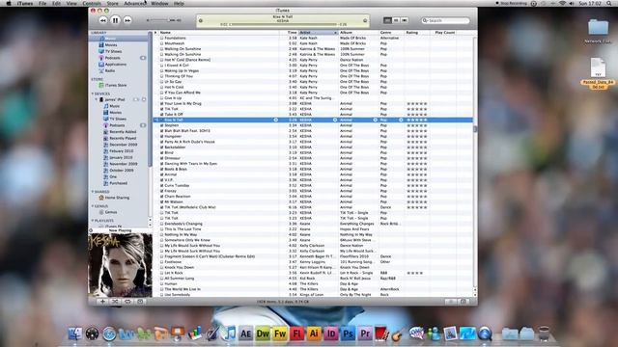Viewport: 618px width, 347px height.
Task: Uncheck Your Love Is My Drug
Action: [161, 103]
